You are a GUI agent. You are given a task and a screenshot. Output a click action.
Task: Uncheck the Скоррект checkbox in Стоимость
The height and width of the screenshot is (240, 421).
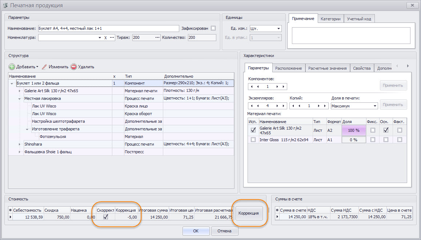pyautogui.click(x=105, y=217)
